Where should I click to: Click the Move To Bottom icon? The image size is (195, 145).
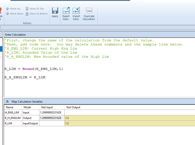[27, 14]
